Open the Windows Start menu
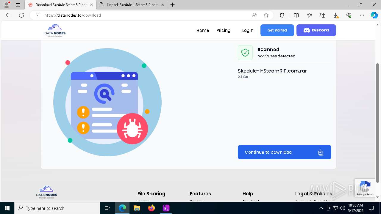 7,208
